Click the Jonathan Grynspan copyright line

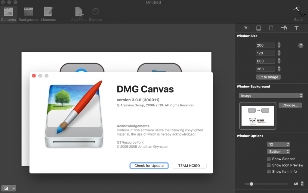click(x=142, y=147)
